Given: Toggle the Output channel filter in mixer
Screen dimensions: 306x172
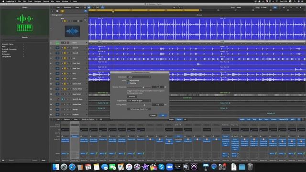Looking at the screenshot, I should [x=274, y=119].
